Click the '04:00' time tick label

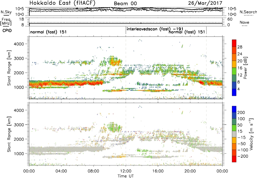pos(61,171)
